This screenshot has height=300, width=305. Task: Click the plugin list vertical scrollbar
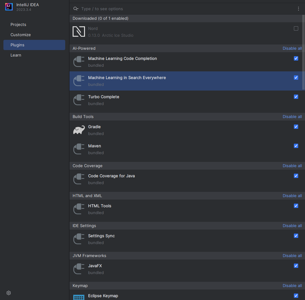pyautogui.click(x=303, y=53)
